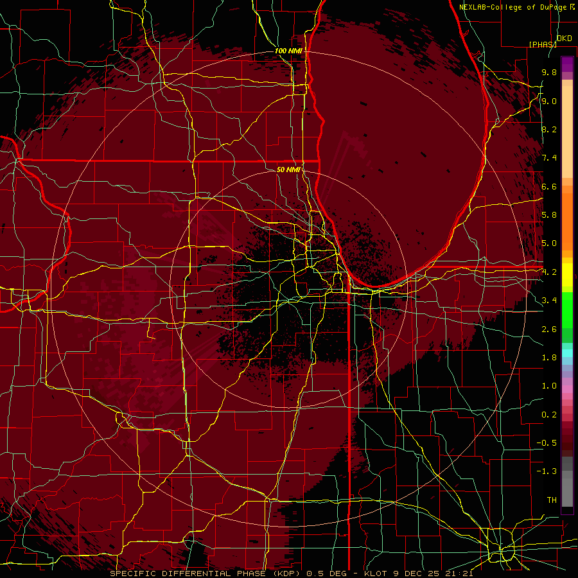The height and width of the screenshot is (578, 578).
Task: Select the dark orange color bar segment
Action: [567, 221]
